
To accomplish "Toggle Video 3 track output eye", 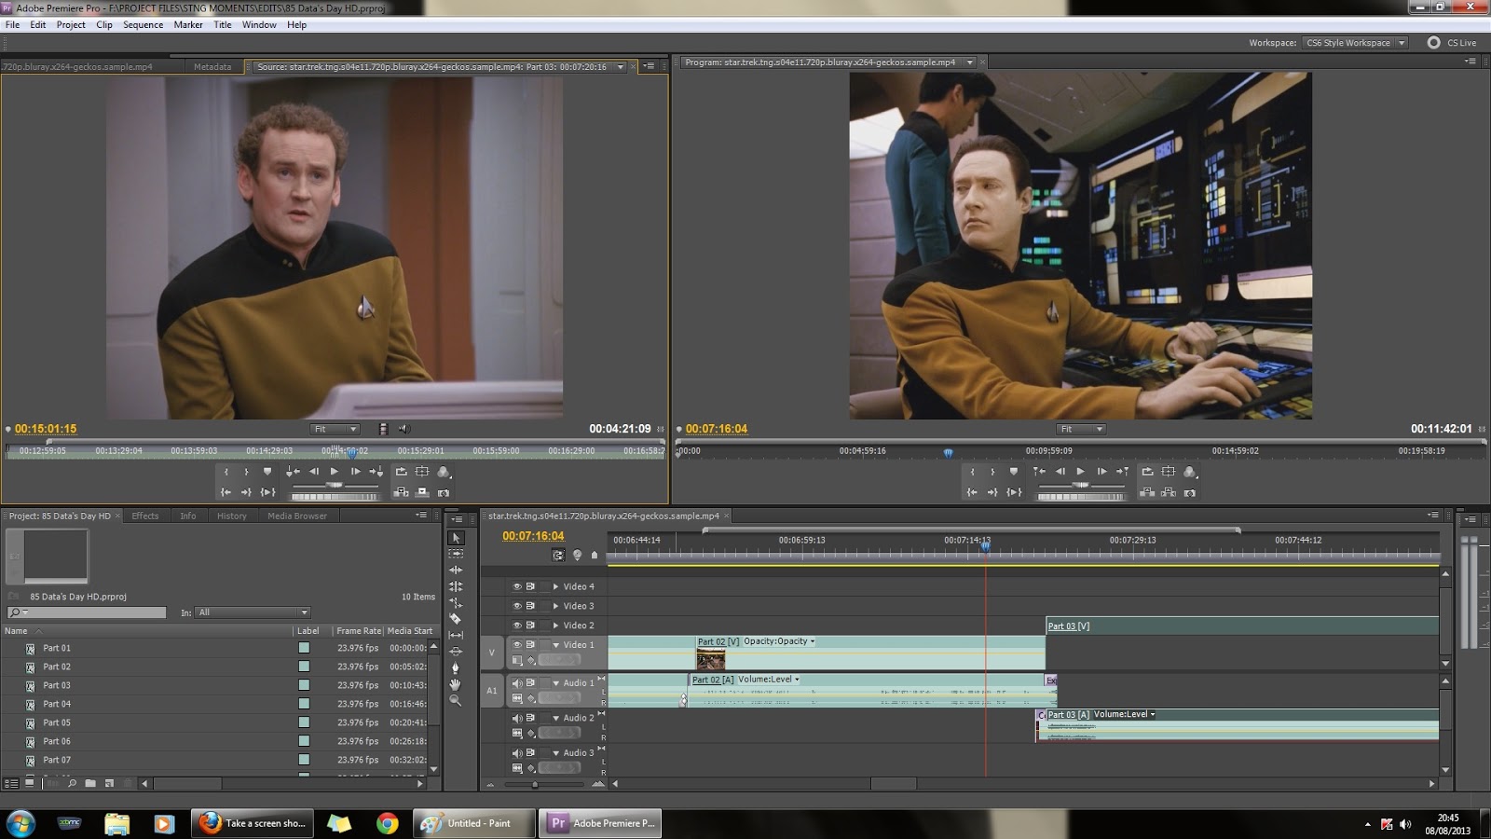I will [517, 606].
